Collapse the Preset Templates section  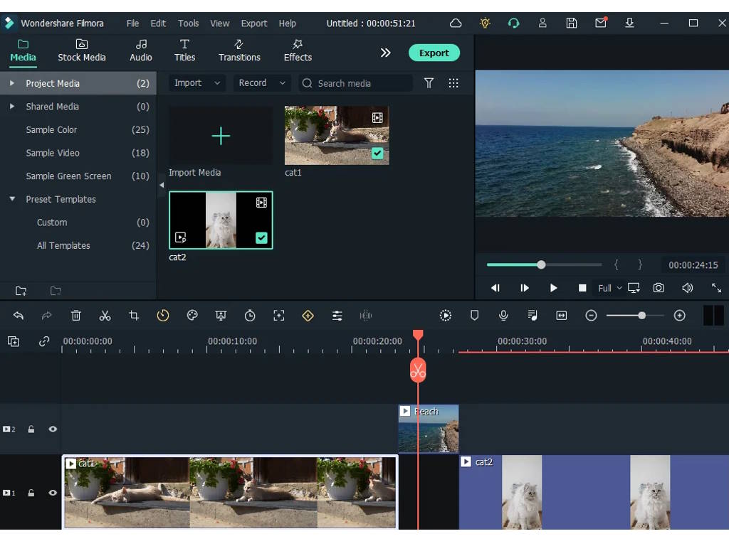[12, 199]
